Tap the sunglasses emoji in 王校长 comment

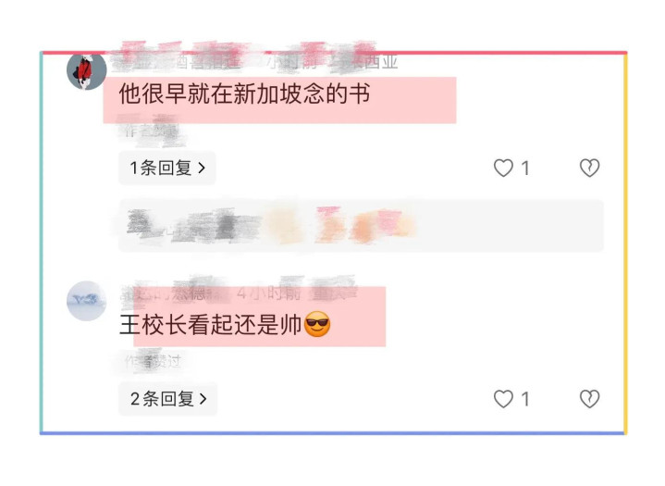317,324
